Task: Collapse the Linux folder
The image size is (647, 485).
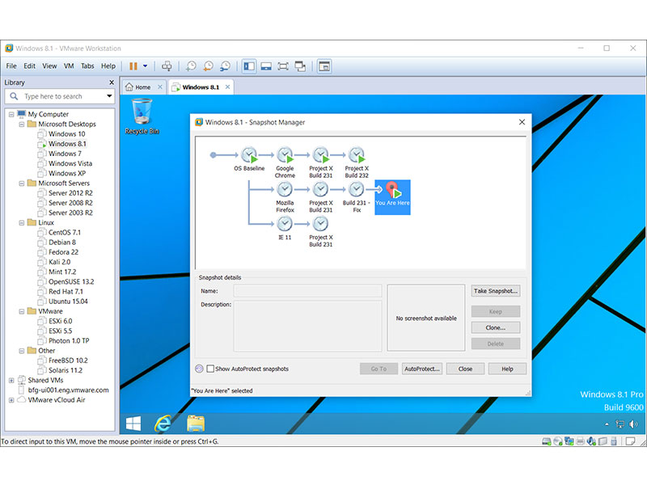Action: pos(22,223)
